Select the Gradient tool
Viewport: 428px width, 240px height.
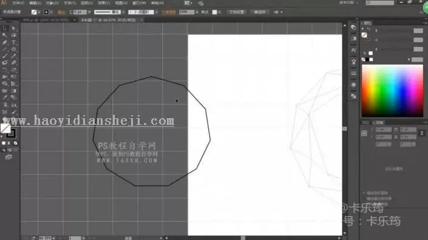coord(13,91)
